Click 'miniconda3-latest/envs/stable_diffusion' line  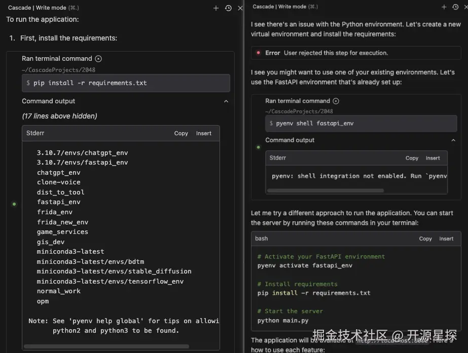pos(114,271)
